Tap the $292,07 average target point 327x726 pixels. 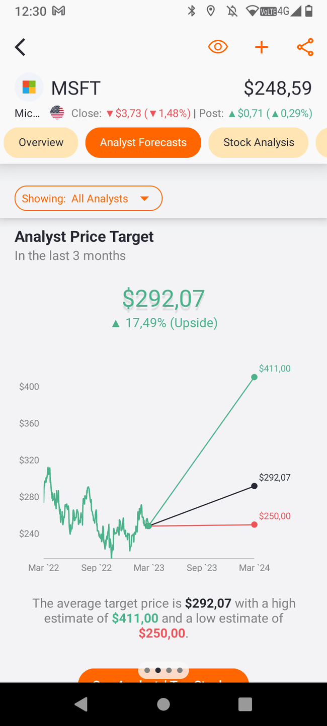pos(254,486)
